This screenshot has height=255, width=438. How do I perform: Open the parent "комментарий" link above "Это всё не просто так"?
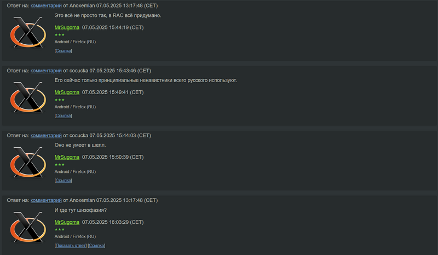click(x=45, y=5)
